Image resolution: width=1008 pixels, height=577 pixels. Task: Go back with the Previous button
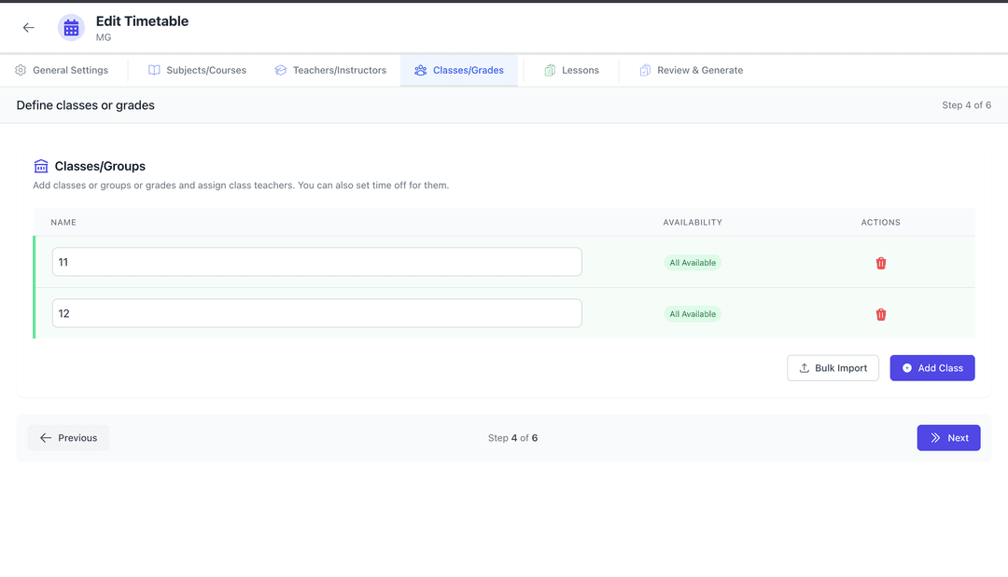pyautogui.click(x=67, y=437)
